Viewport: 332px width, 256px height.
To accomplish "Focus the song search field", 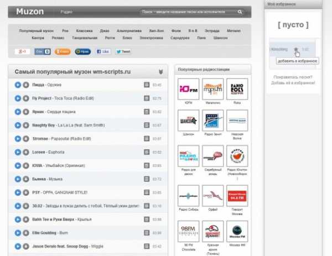I will tap(187, 12).
